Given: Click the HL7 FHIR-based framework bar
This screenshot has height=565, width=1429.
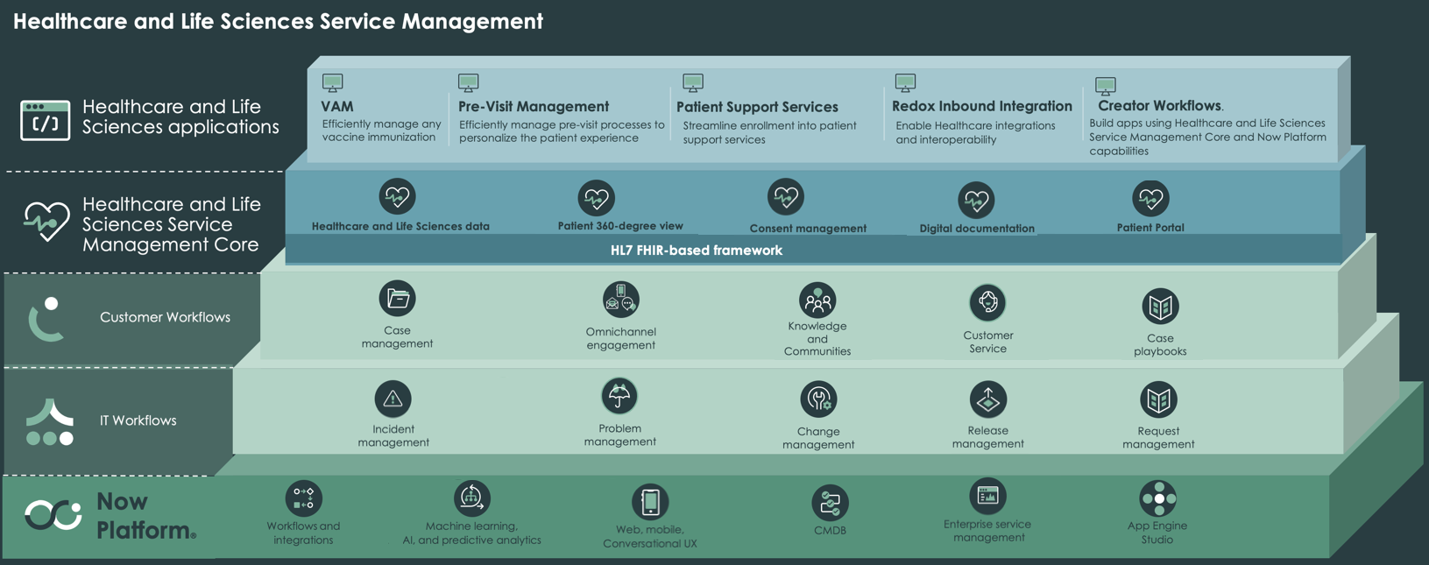Looking at the screenshot, I should click(x=813, y=250).
